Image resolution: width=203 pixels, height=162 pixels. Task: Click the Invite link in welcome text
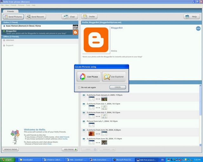pos(65,139)
